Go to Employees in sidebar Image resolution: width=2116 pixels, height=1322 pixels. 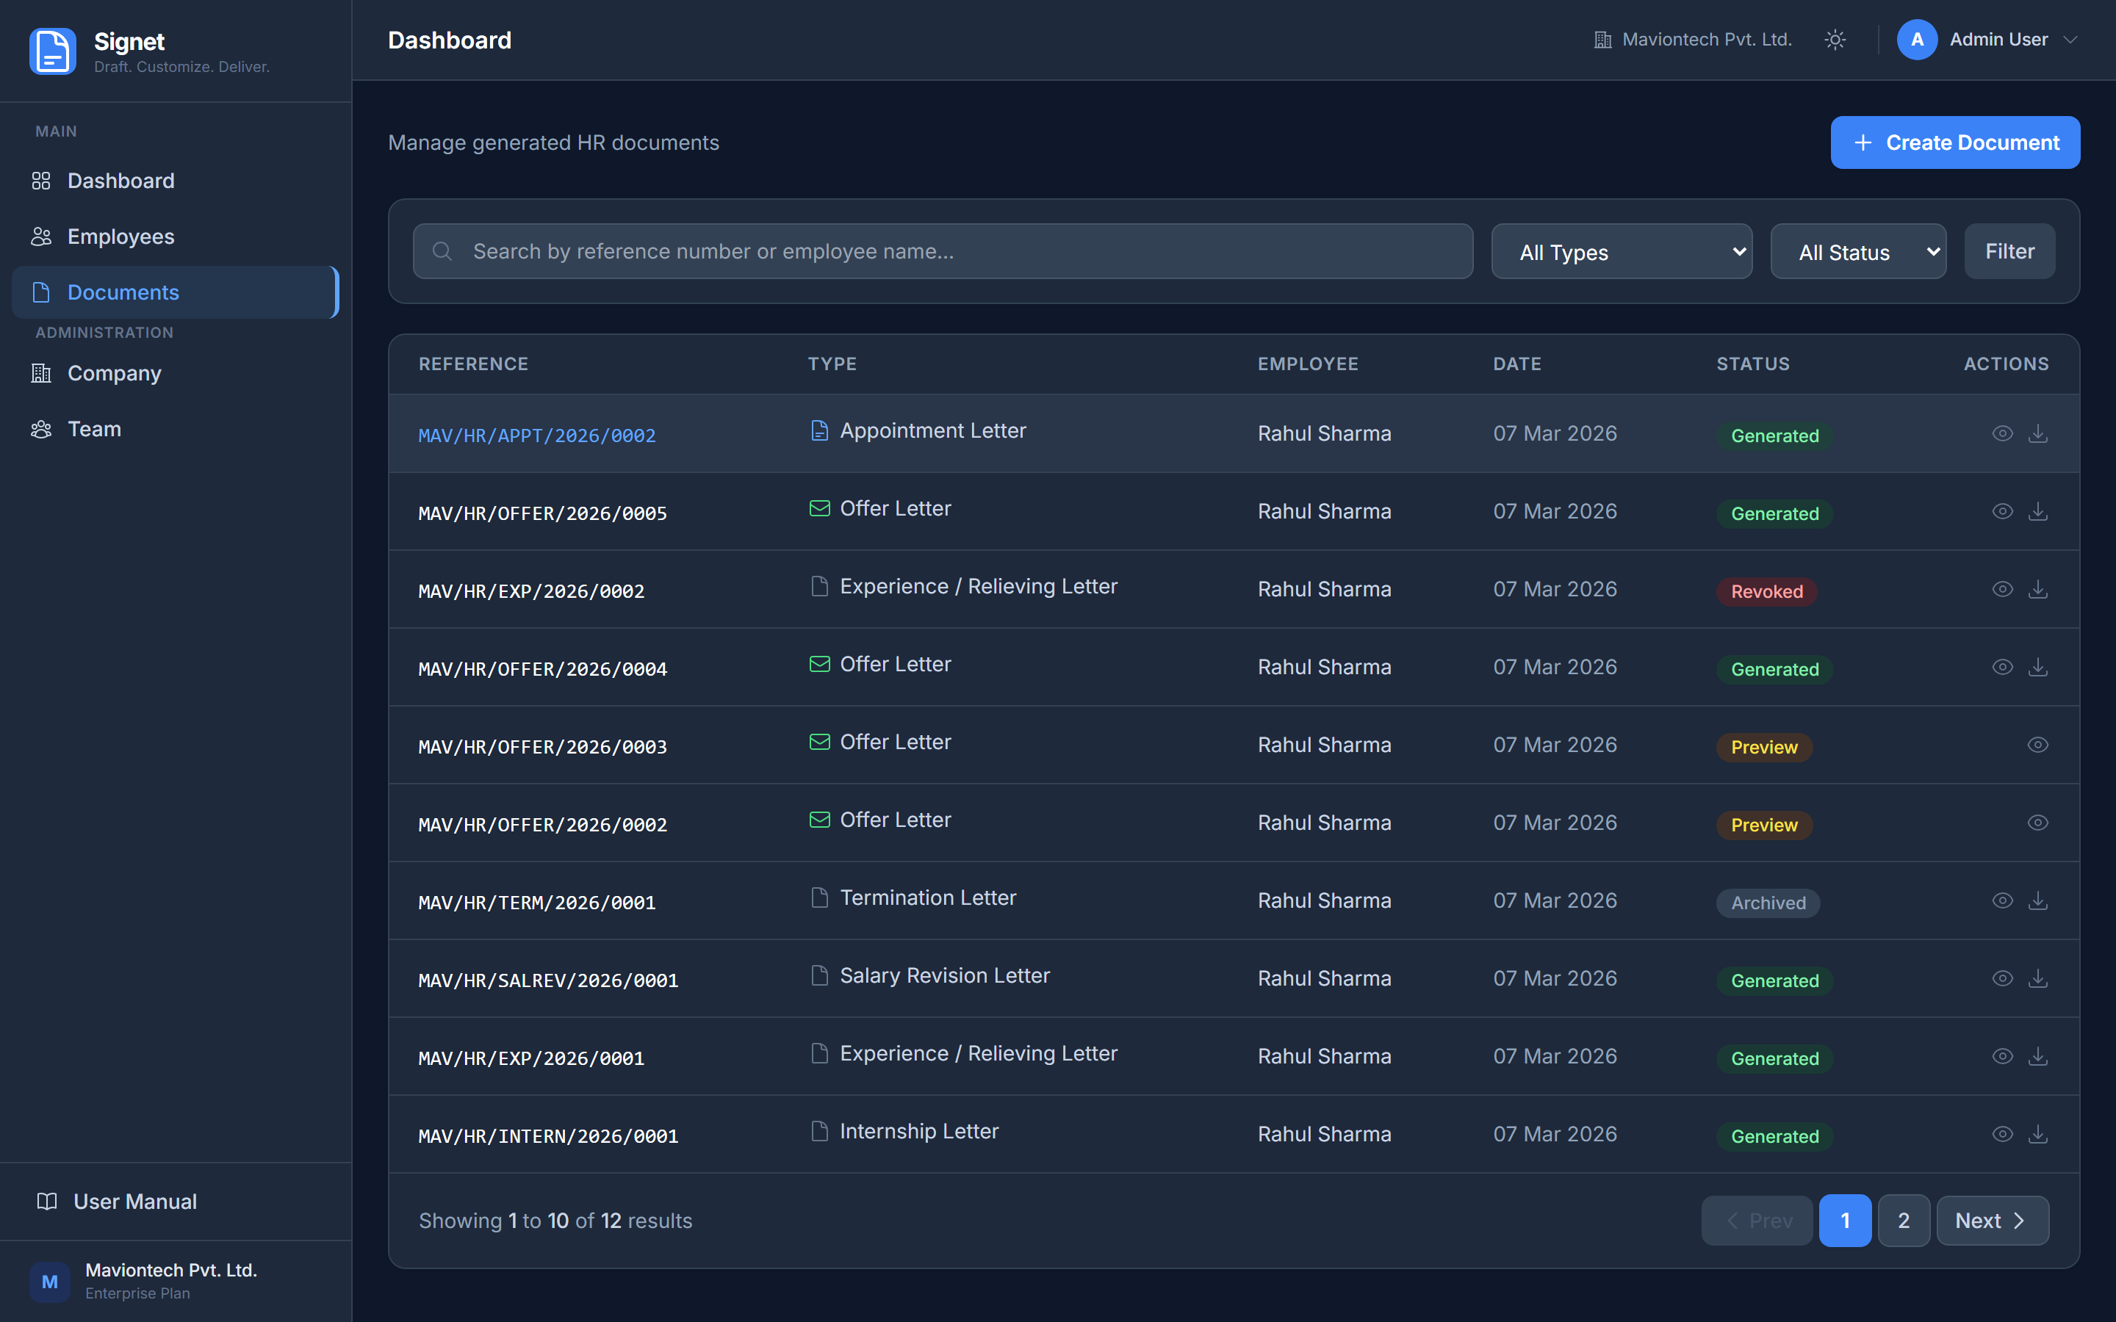[120, 237]
